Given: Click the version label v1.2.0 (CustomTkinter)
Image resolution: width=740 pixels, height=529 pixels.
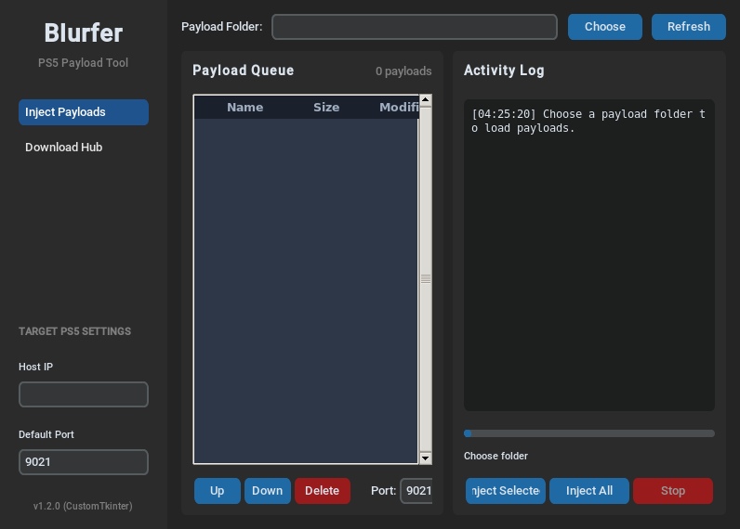Looking at the screenshot, I should tap(83, 506).
